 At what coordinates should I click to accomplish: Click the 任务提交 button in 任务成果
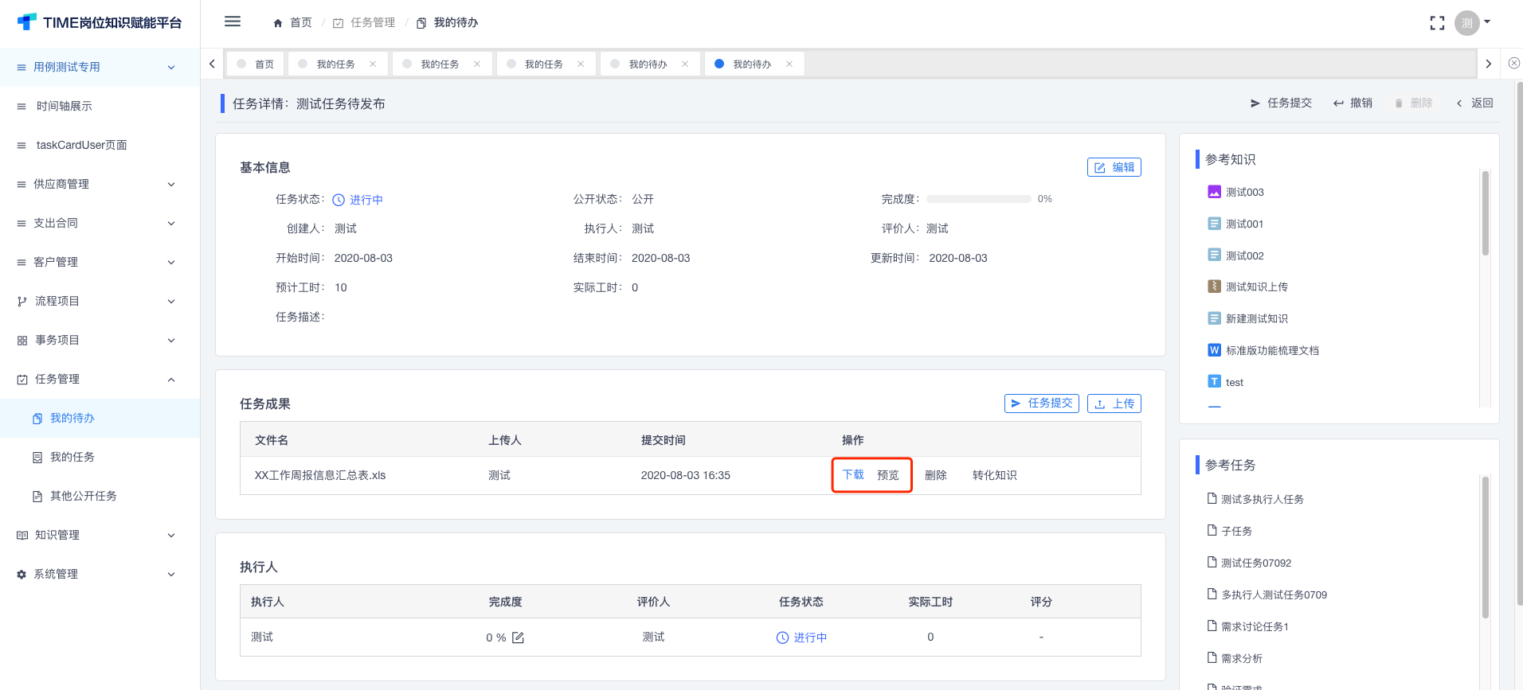[x=1041, y=403]
